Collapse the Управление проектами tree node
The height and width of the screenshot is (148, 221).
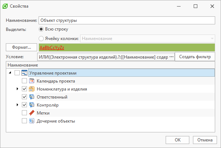tap(10, 73)
